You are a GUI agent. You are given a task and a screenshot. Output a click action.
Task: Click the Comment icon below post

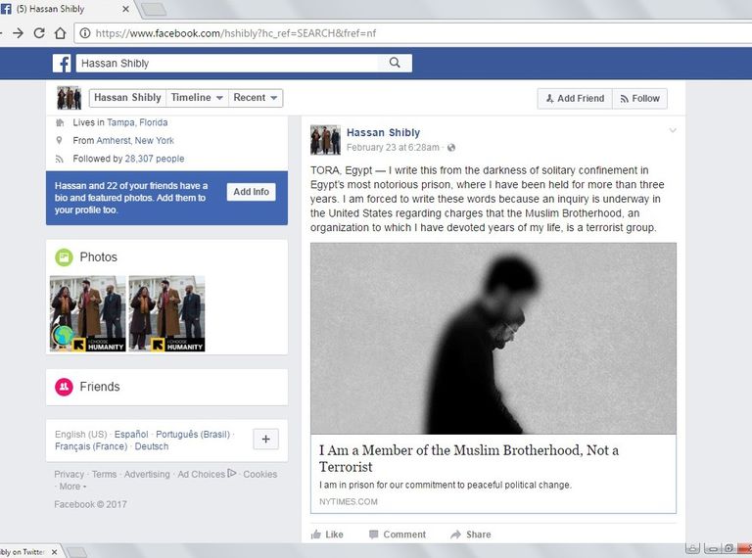pyautogui.click(x=374, y=535)
